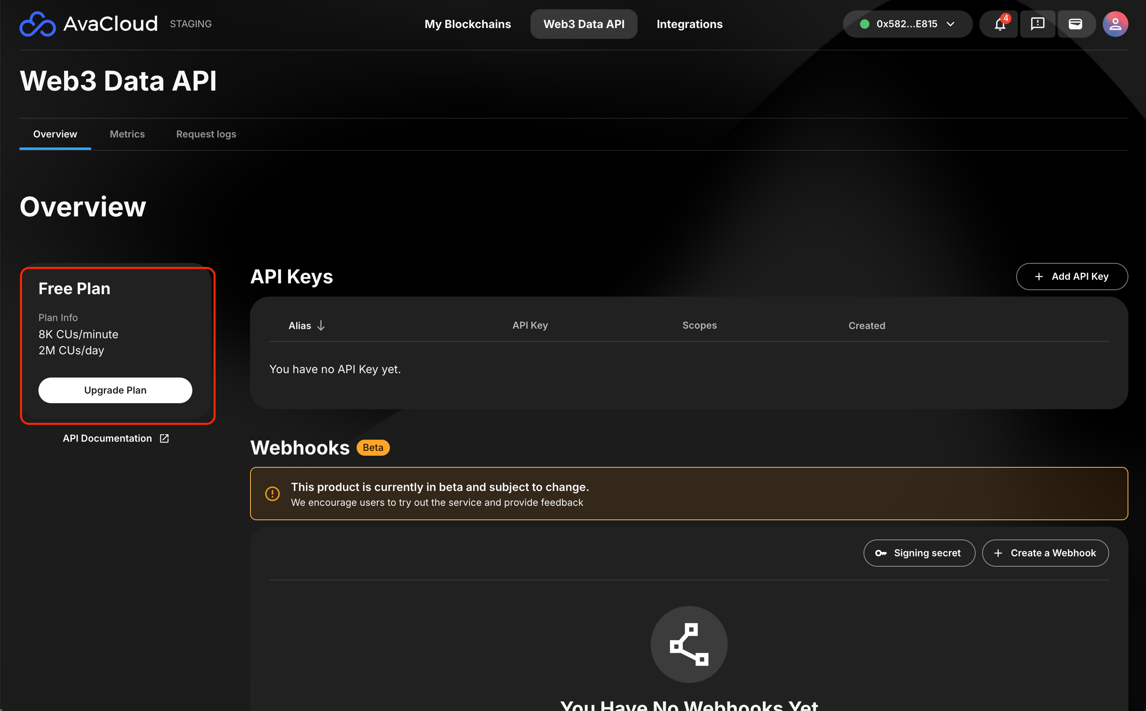Create a Webhook
This screenshot has height=711, width=1146.
1045,553
